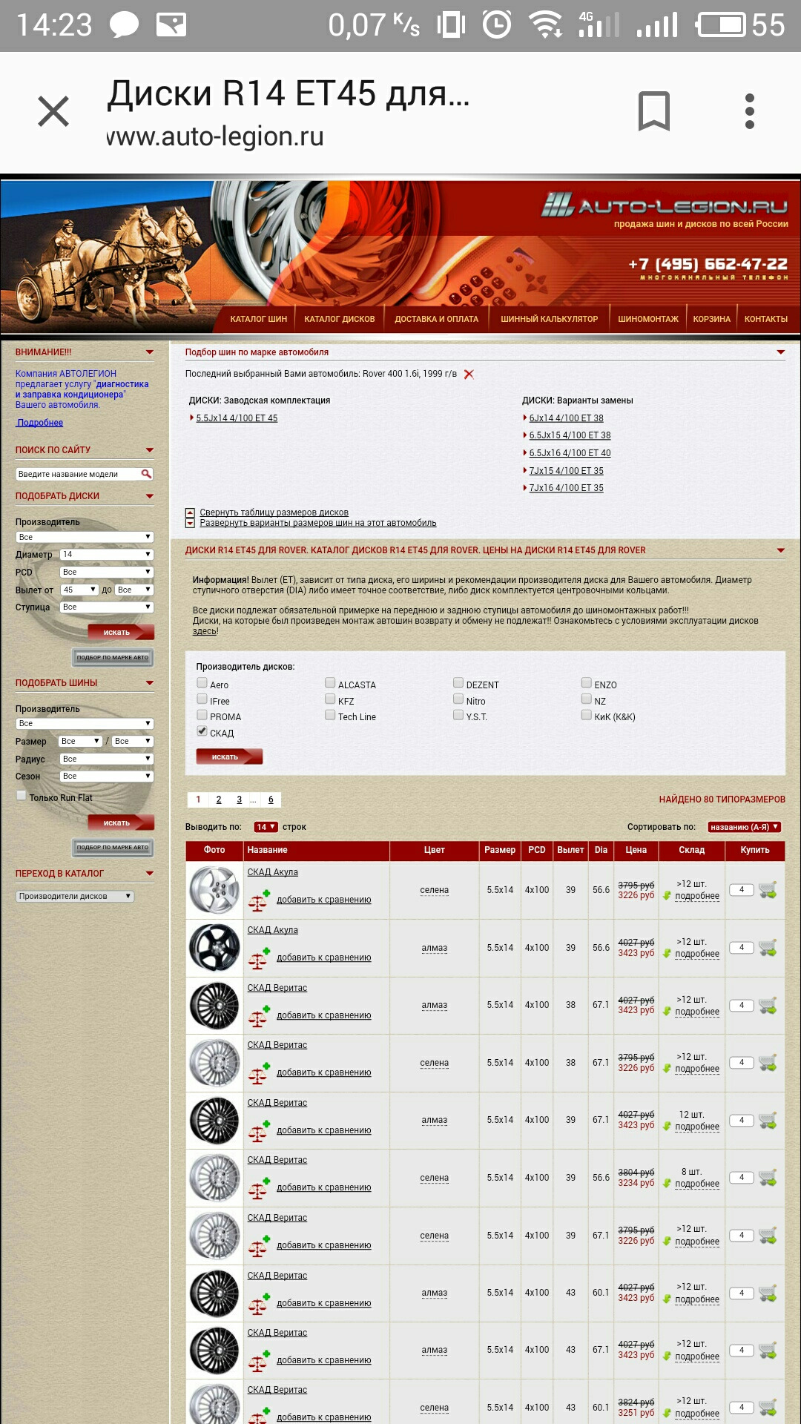The width and height of the screenshot is (801, 1424).
Task: Click search magnifier icon in site search
Action: (146, 473)
